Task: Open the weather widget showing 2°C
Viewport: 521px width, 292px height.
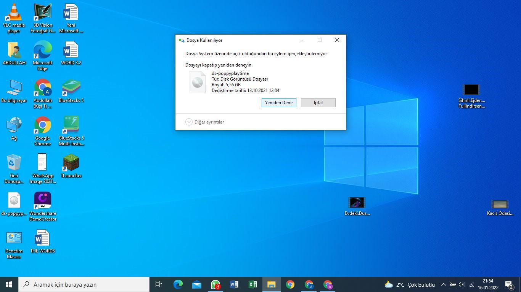Action: click(x=409, y=284)
